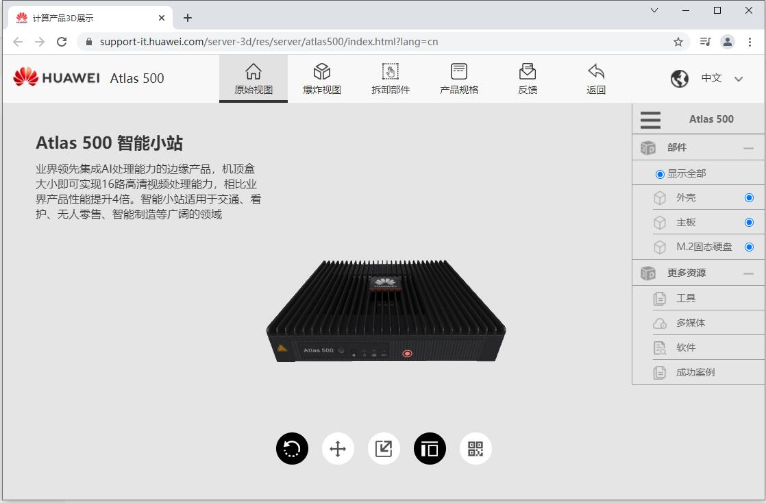Toggle the 主板 visibility radio
Image resolution: width=766 pixels, height=503 pixels.
pos(749,223)
